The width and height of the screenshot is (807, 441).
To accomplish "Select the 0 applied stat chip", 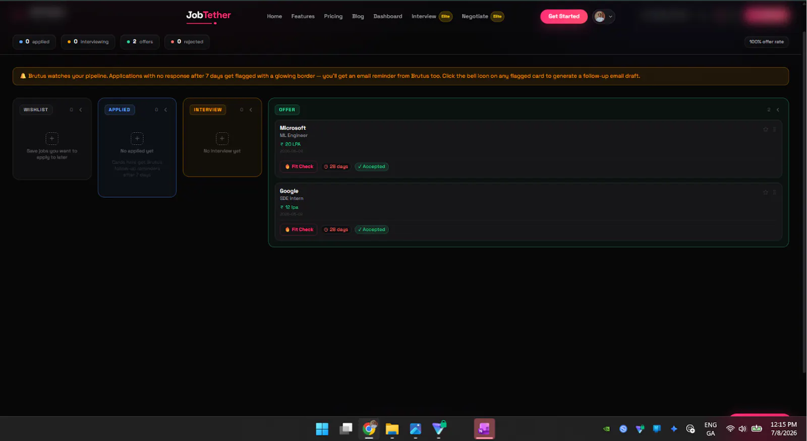I will (x=34, y=42).
